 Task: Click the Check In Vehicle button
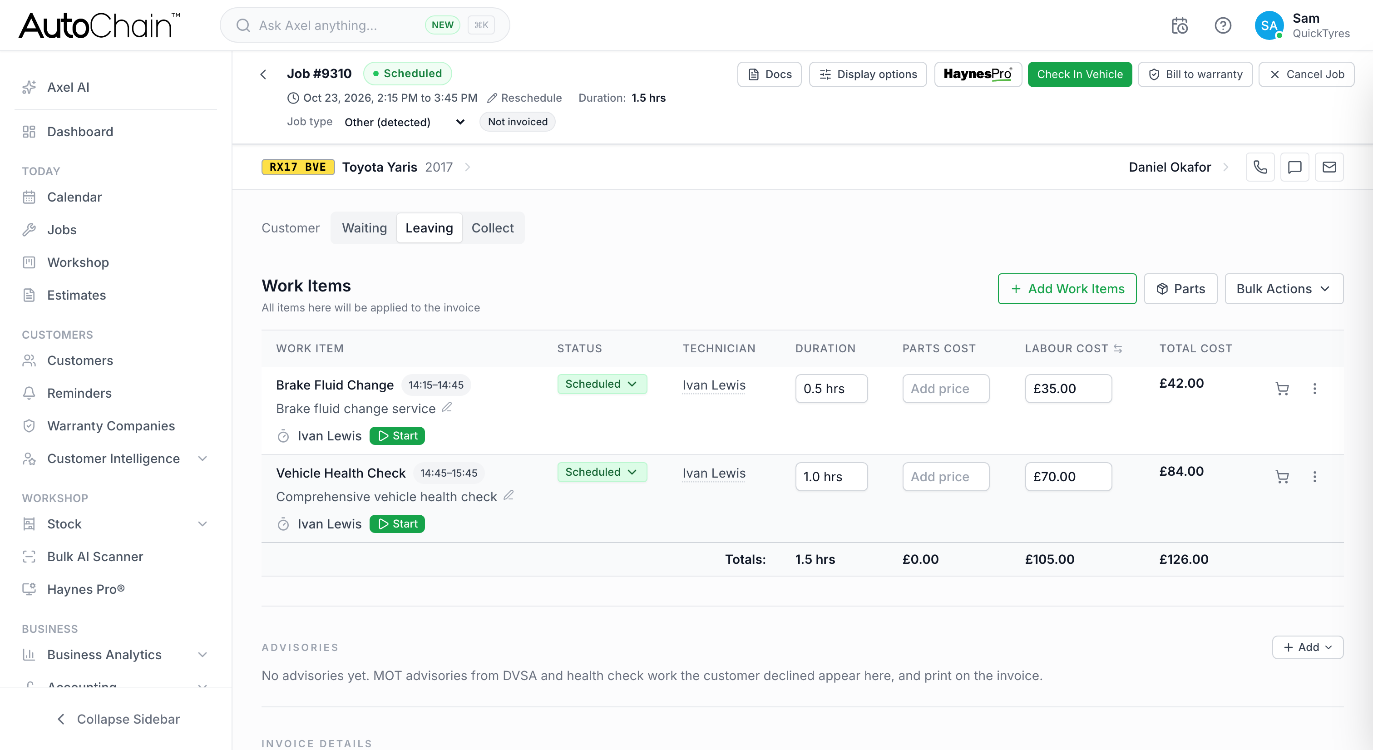(x=1079, y=74)
